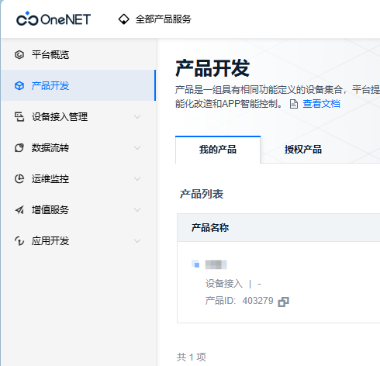Click the OneNET logo
380x366 pixels.
point(54,19)
